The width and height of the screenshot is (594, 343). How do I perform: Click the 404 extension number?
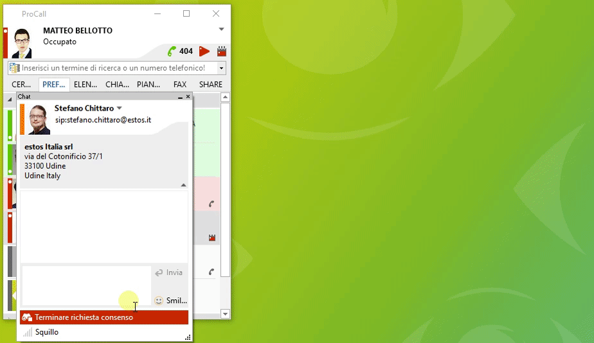[x=186, y=51]
